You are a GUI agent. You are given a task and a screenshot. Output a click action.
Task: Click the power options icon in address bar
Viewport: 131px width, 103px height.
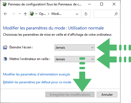point(32,14)
